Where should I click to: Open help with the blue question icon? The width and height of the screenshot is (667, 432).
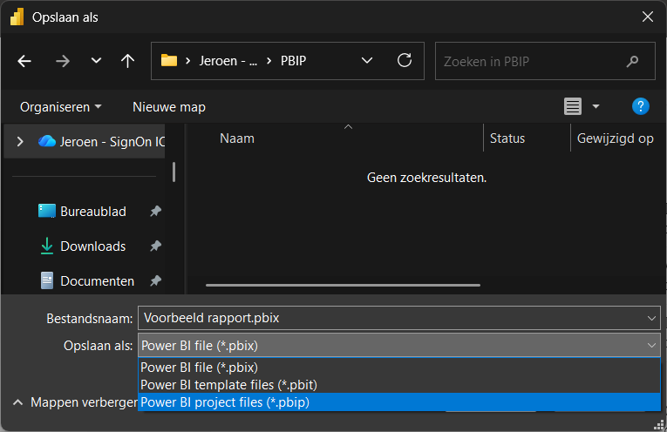coord(640,106)
